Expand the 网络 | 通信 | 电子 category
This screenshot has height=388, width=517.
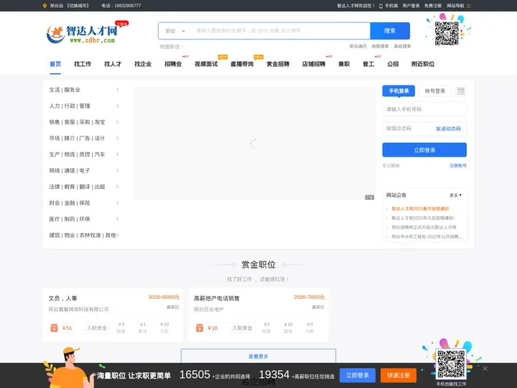(84, 170)
